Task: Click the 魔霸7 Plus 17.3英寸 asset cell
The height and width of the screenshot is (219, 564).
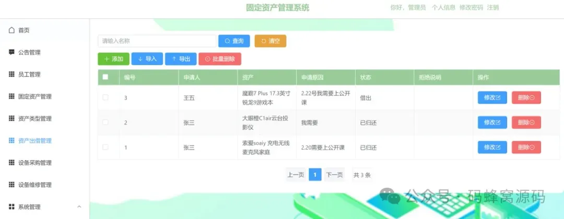Action: click(x=266, y=98)
